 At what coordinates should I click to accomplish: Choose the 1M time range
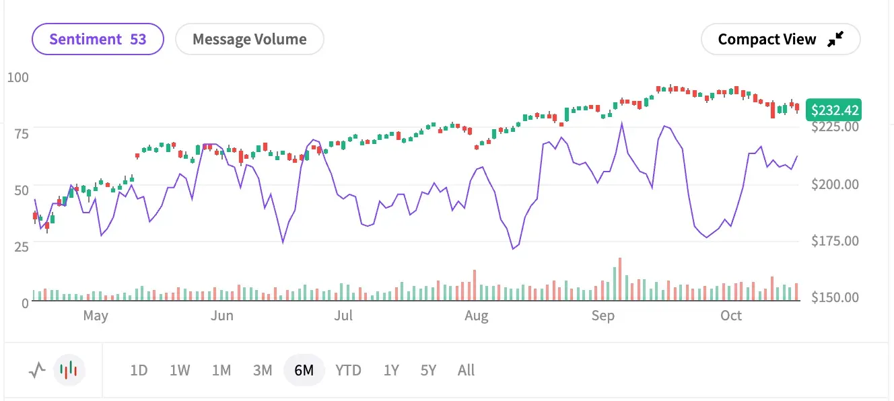coord(221,370)
